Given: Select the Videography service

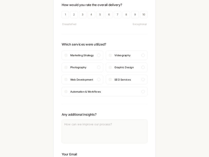Looking at the screenshot, I should [x=127, y=55].
